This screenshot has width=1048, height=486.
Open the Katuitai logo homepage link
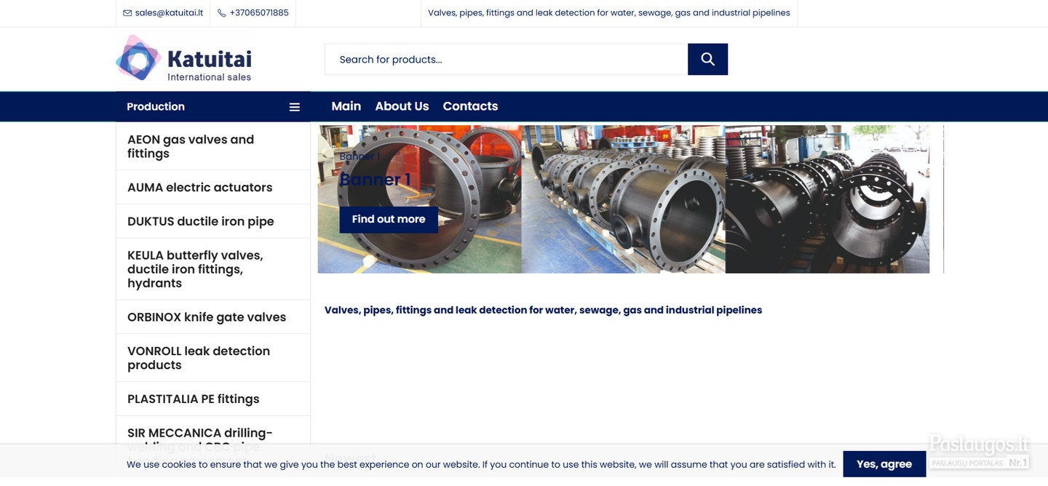pyautogui.click(x=183, y=58)
